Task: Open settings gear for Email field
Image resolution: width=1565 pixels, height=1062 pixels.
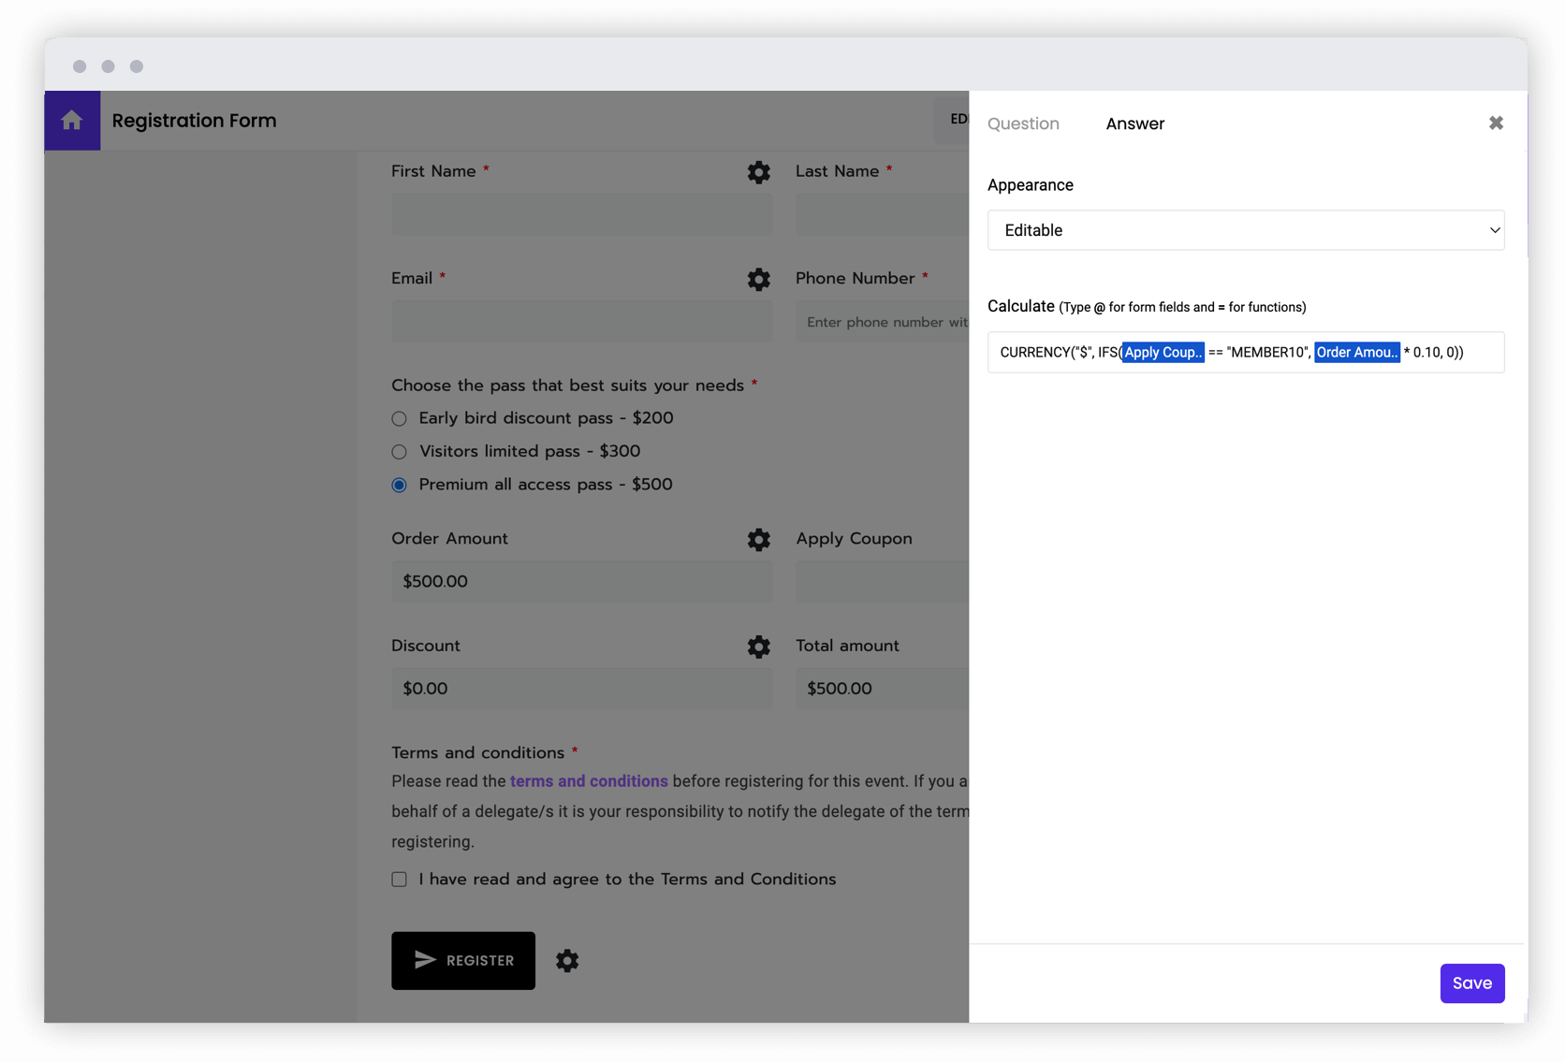Action: (758, 279)
